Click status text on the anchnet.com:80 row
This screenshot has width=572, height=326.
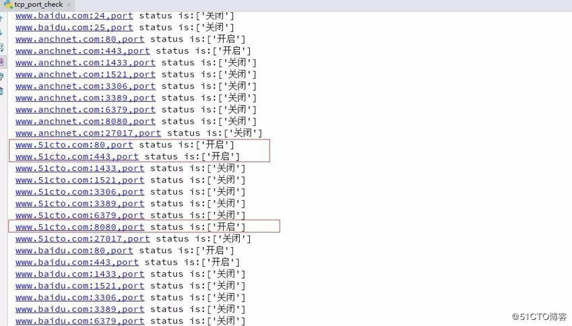(197, 39)
